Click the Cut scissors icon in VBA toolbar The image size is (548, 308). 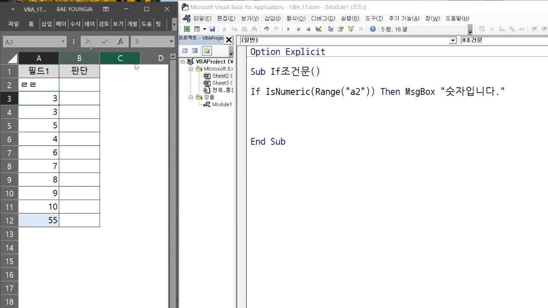[x=224, y=29]
